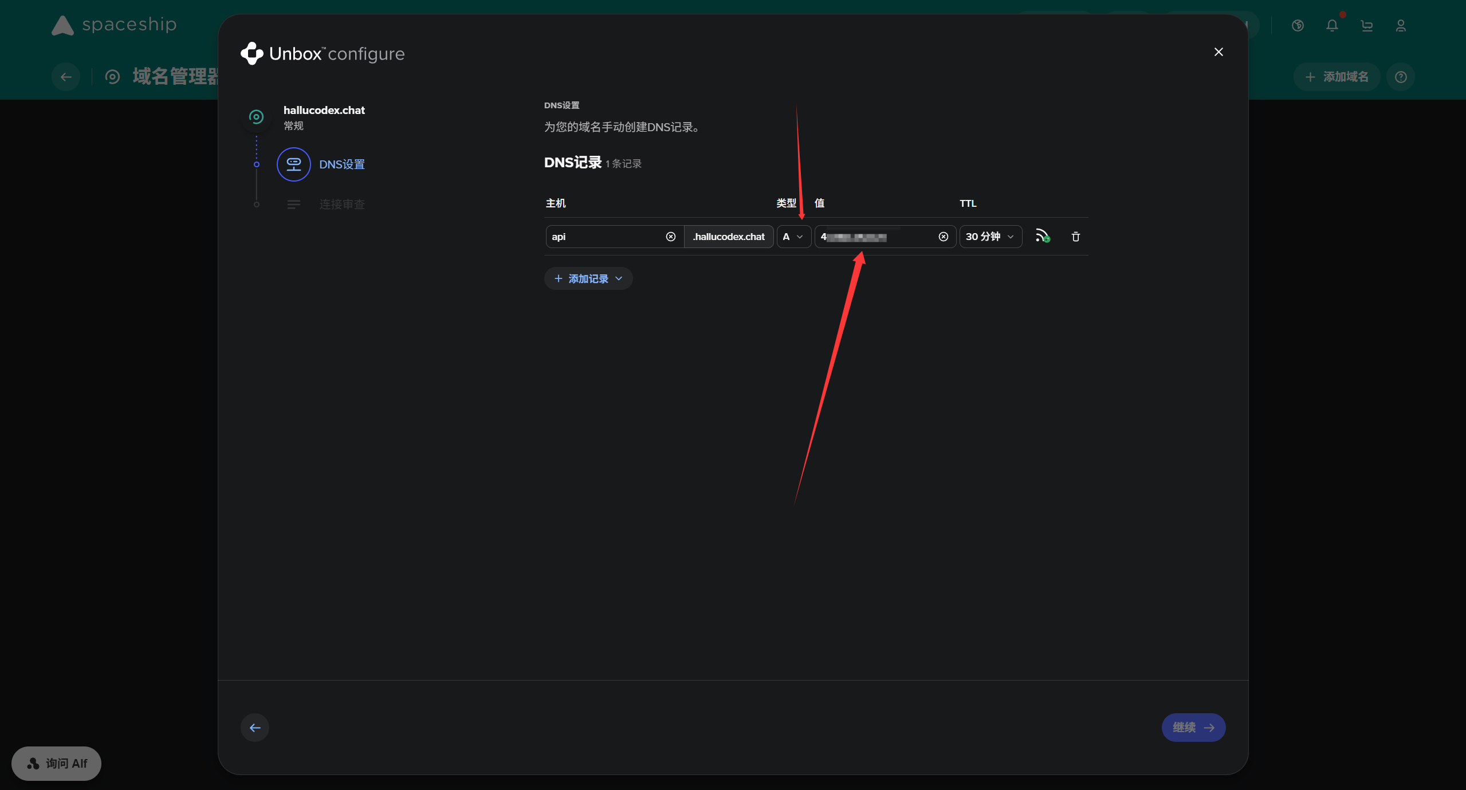The height and width of the screenshot is (790, 1466).
Task: Click the back arrow at modal bottom
Action: 255,728
